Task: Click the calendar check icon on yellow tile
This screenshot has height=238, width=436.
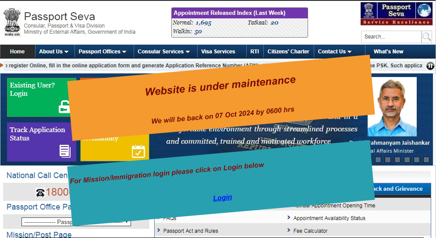Action: (x=138, y=151)
